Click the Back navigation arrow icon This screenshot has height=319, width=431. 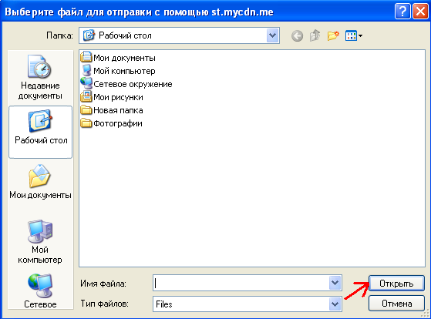pos(297,35)
